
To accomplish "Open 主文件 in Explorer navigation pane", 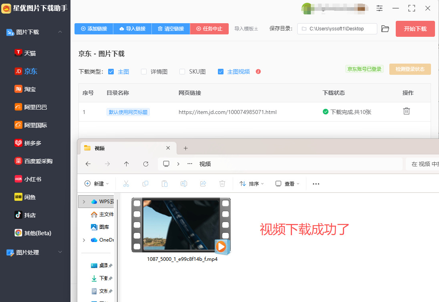I will coord(102,214).
